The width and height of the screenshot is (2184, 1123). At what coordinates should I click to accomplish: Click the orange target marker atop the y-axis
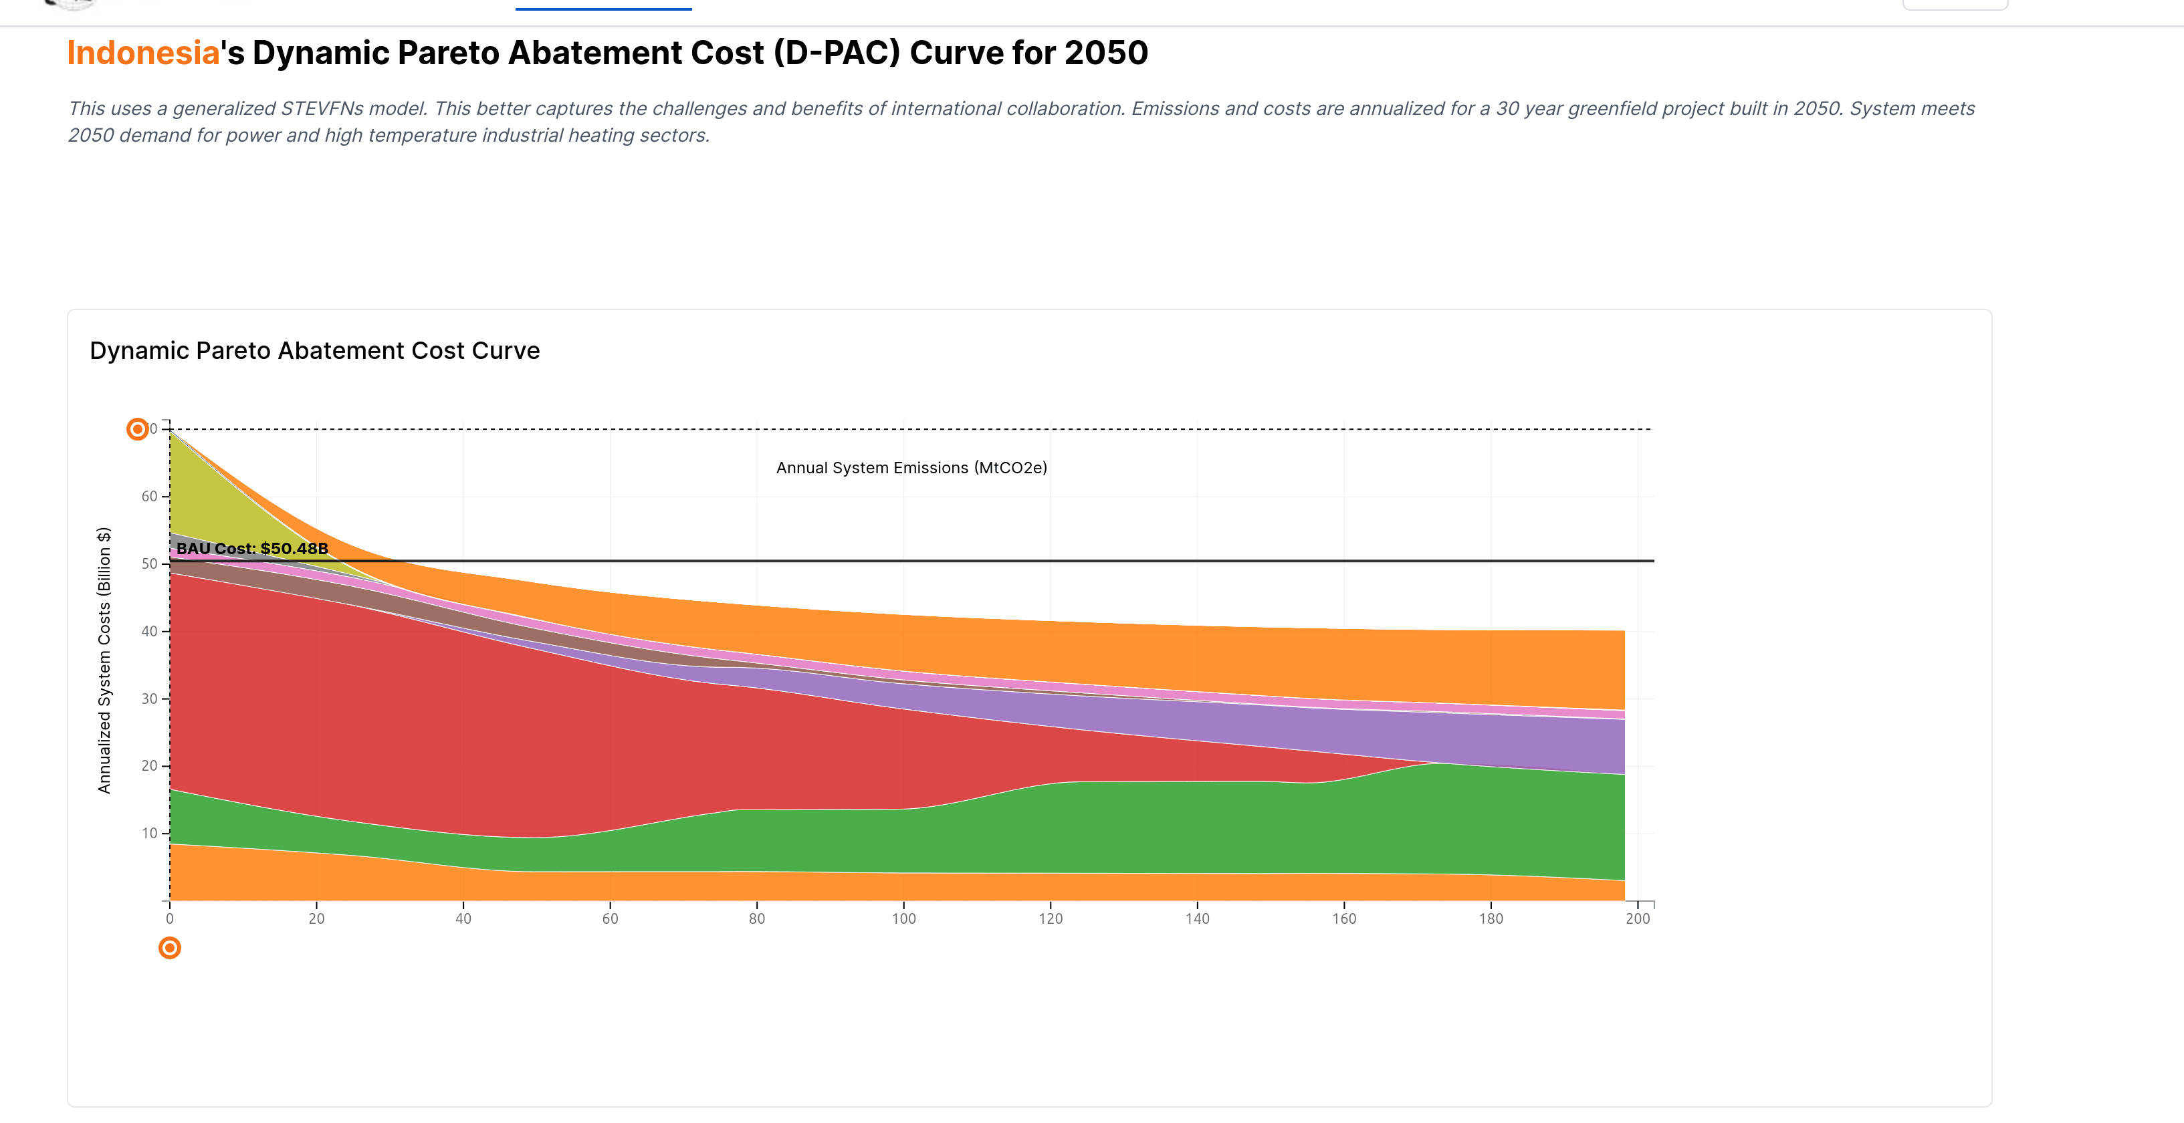137,429
